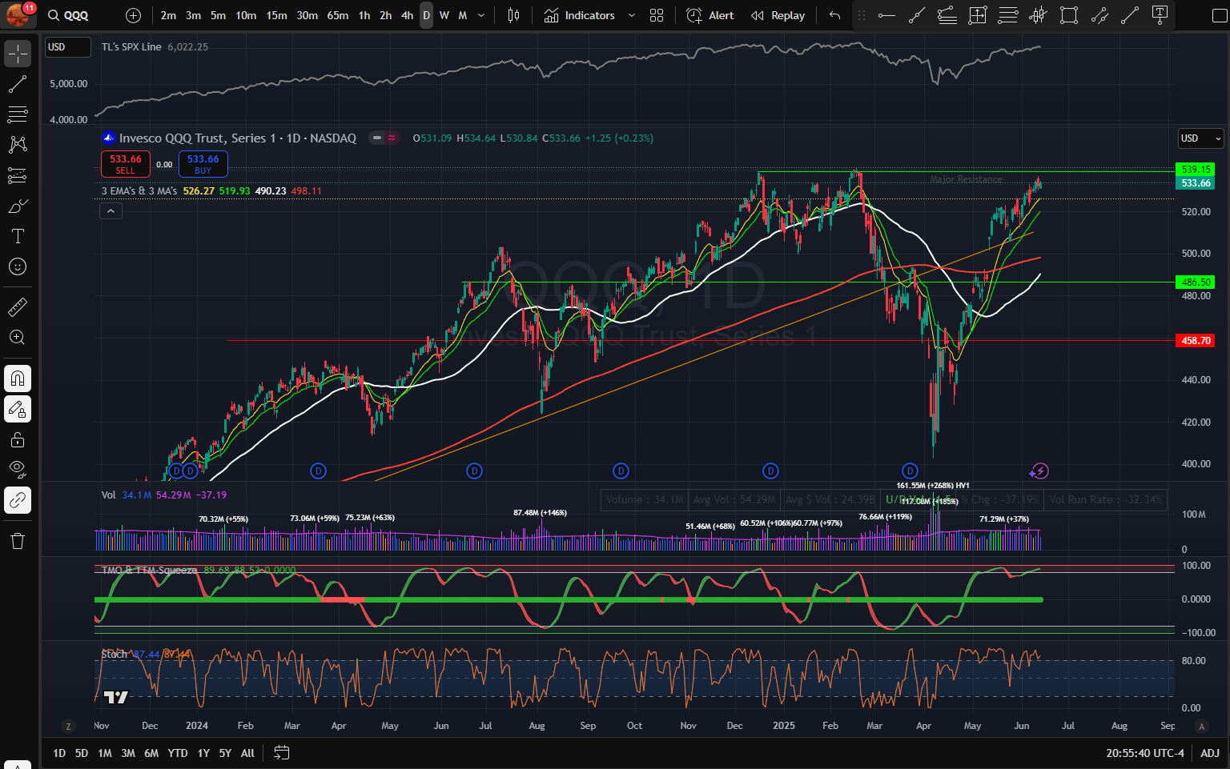Screen dimensions: 1230x769
Task: Select the trend line tool in left sidebar
Action: point(18,84)
